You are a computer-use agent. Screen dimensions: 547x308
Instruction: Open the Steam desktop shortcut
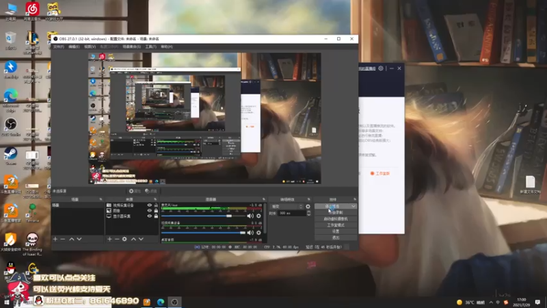11,156
